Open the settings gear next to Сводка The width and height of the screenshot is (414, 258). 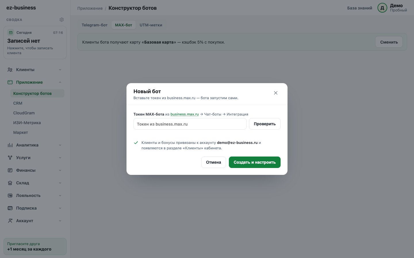[x=62, y=20]
